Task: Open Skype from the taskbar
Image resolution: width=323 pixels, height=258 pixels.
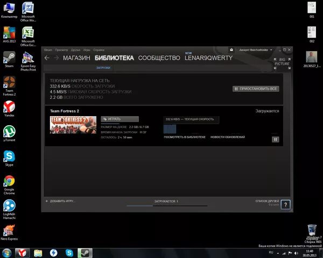Action: [69, 253]
